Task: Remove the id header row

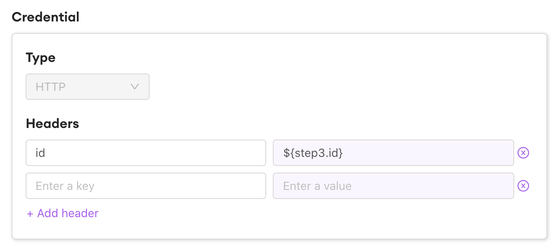Action: (x=523, y=153)
